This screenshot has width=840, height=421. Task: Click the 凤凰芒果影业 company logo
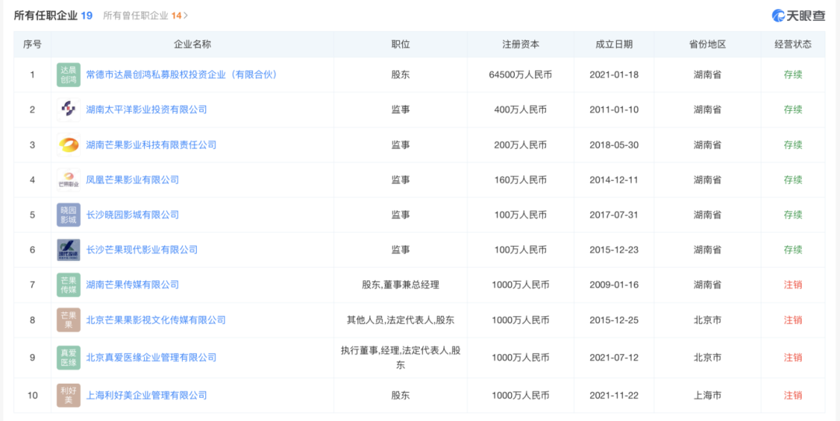[68, 179]
